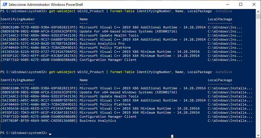The image size is (261, 138).
Task: Click the first-table GUID {B8D93870-98D1-4980-AFCA-E26563CDFB79}
Action: pos(39,31)
